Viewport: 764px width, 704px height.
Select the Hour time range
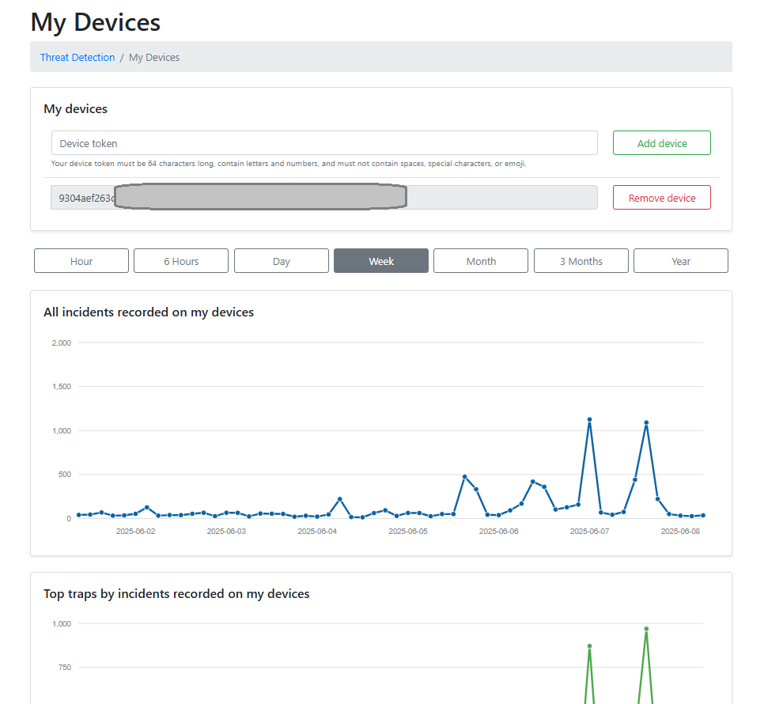(x=81, y=261)
